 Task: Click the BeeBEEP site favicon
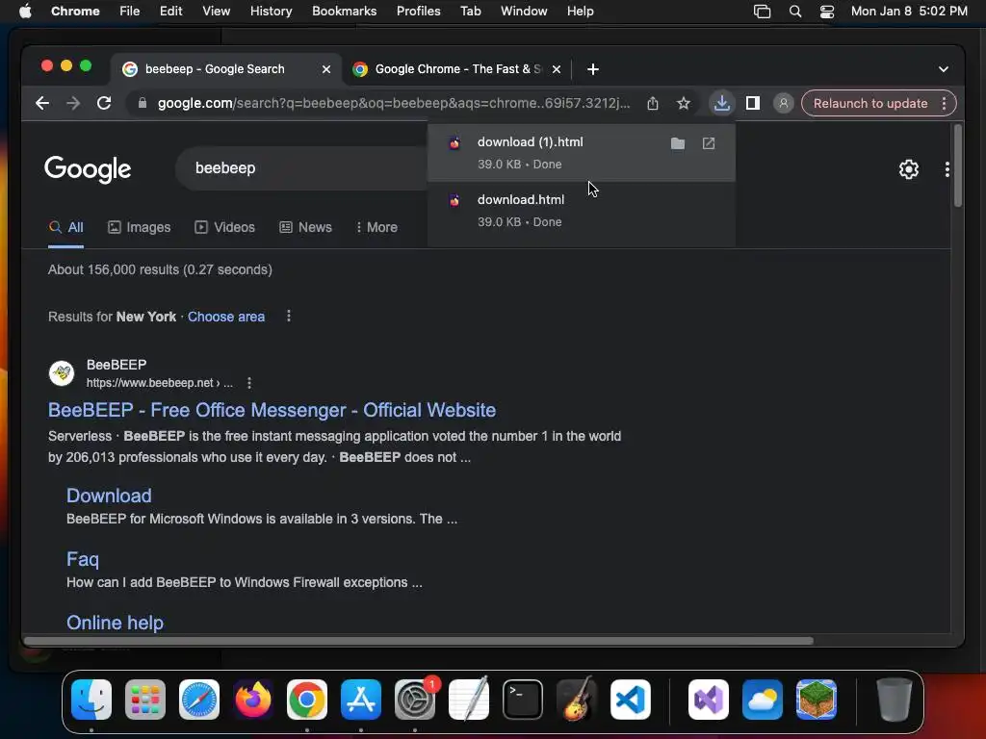click(x=62, y=373)
